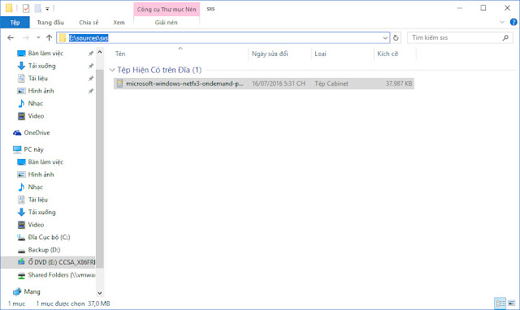Open Tải xuống under PC này

(41, 213)
